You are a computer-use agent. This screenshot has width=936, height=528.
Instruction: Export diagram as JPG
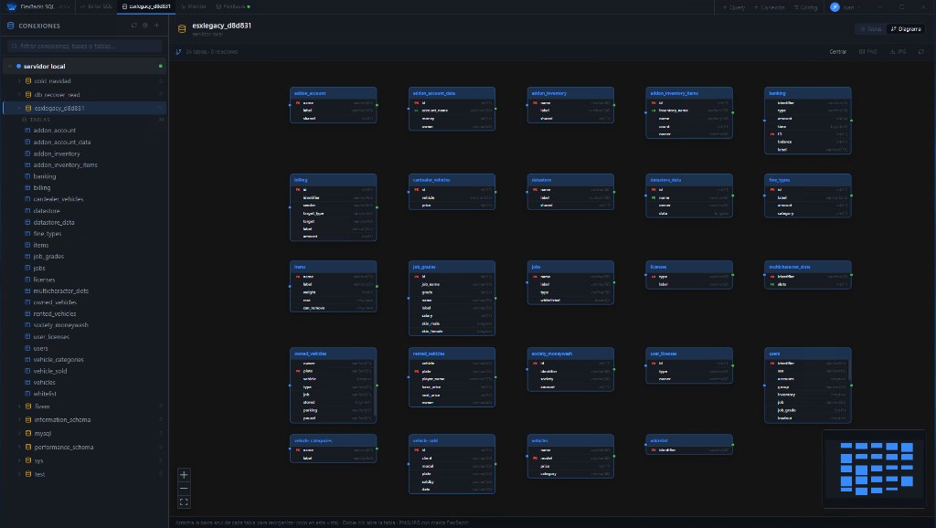[x=898, y=52]
